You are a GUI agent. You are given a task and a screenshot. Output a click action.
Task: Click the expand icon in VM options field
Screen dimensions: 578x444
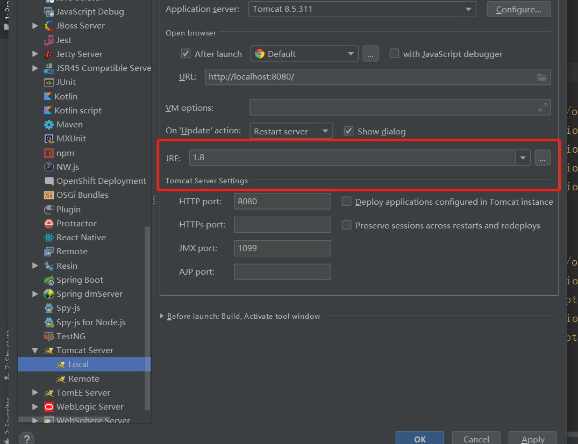pos(543,108)
